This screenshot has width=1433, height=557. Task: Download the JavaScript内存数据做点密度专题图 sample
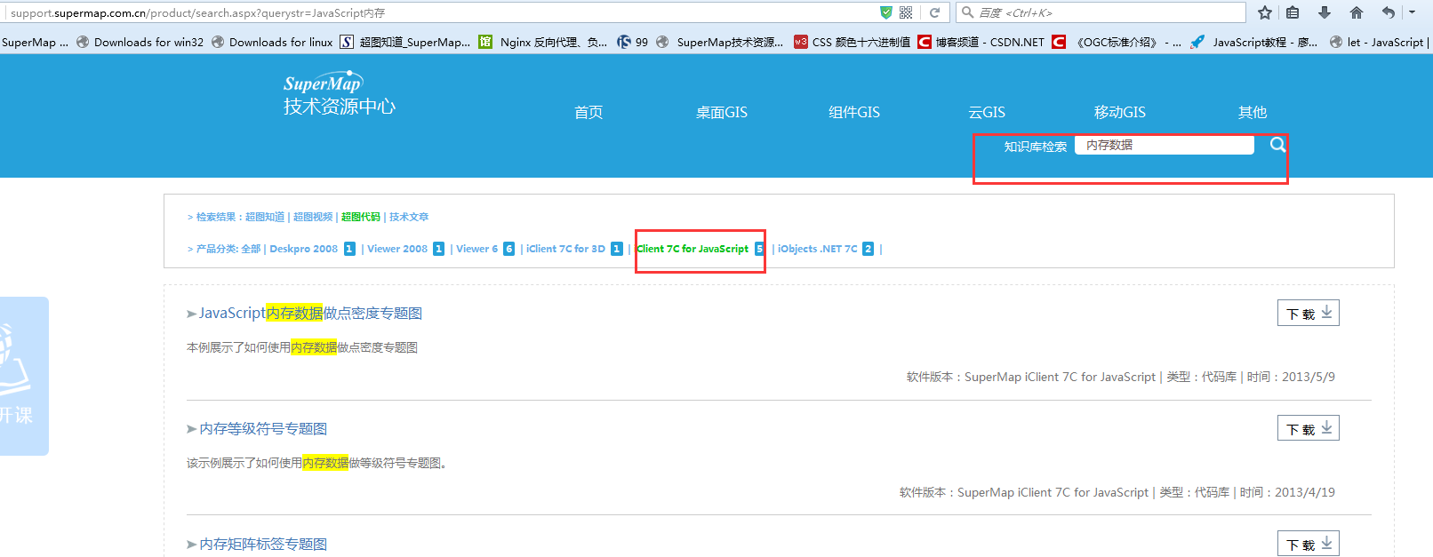1309,313
